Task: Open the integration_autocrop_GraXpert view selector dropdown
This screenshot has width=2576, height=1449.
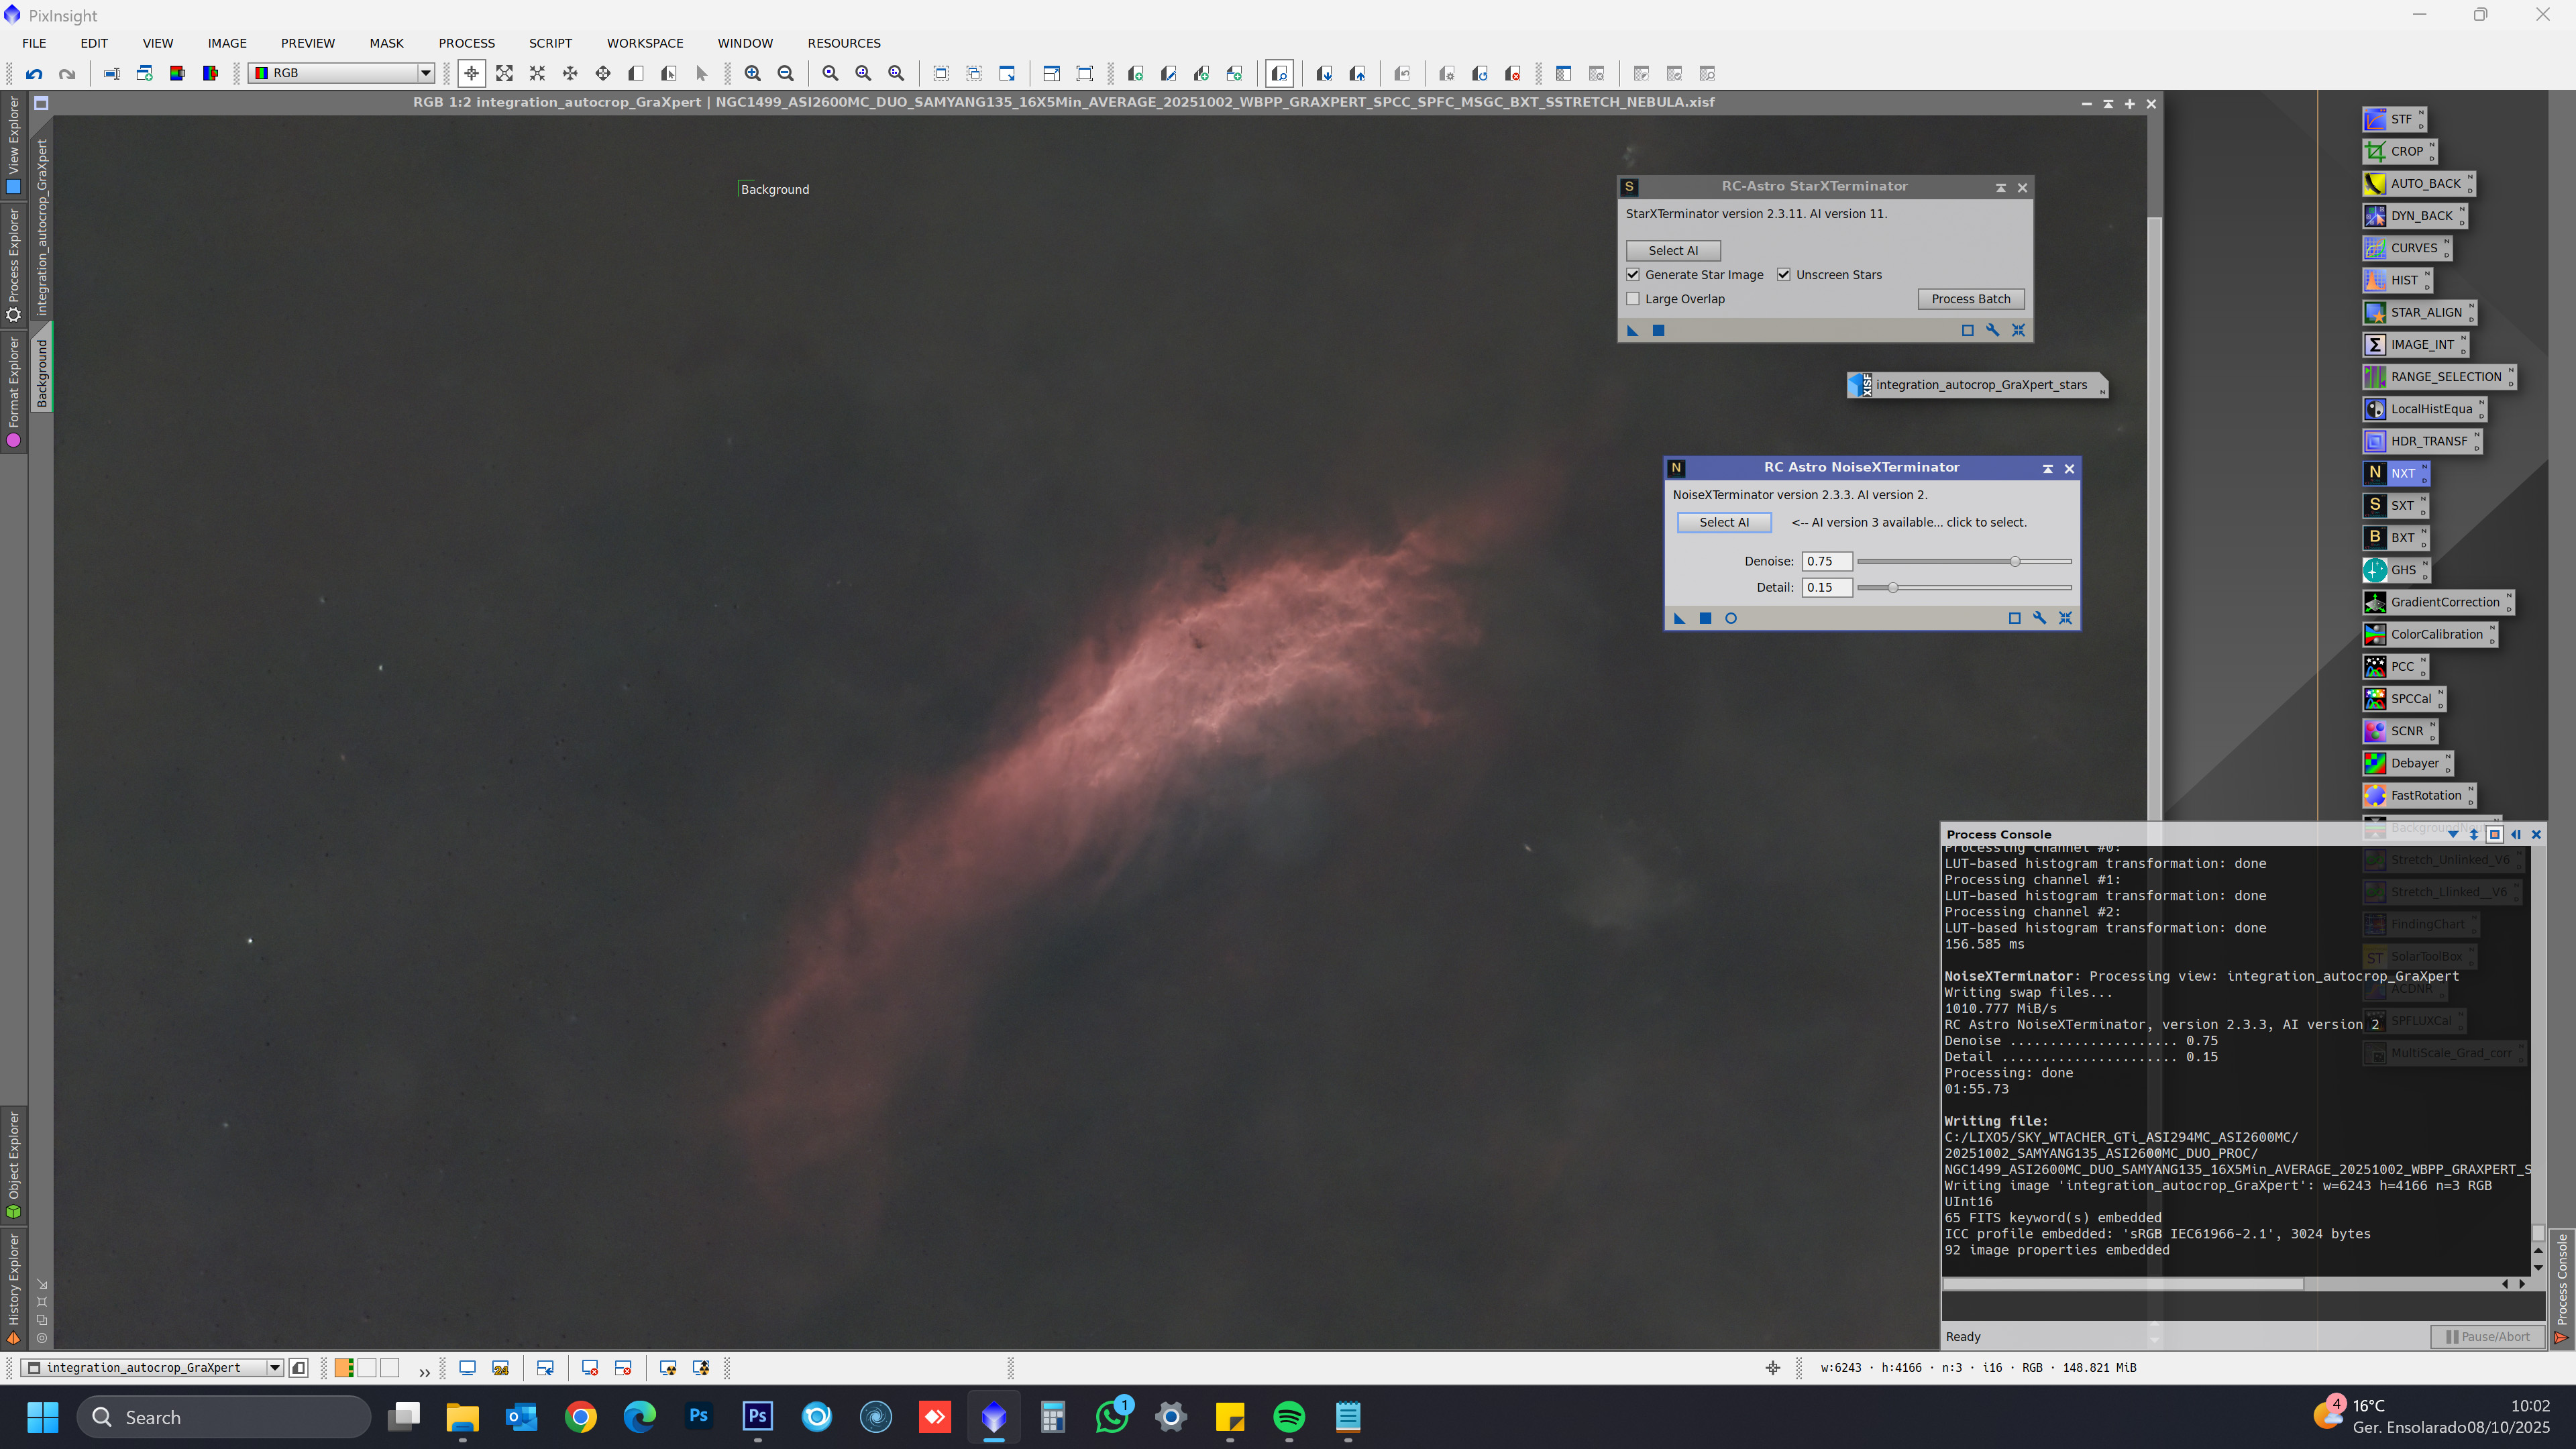Action: click(274, 1367)
